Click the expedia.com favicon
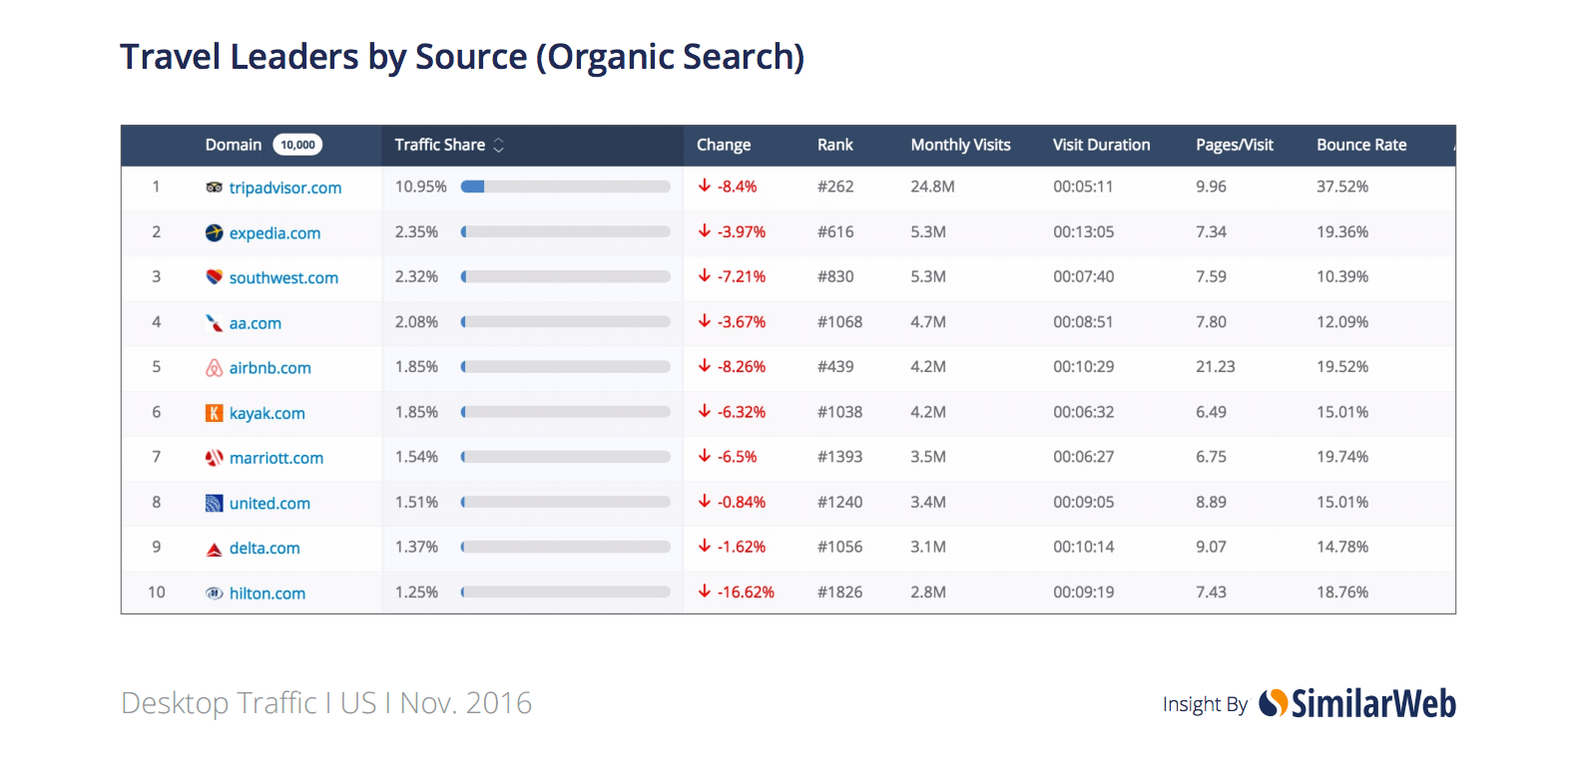Viewport: 1580px width, 777px height. 214,232
